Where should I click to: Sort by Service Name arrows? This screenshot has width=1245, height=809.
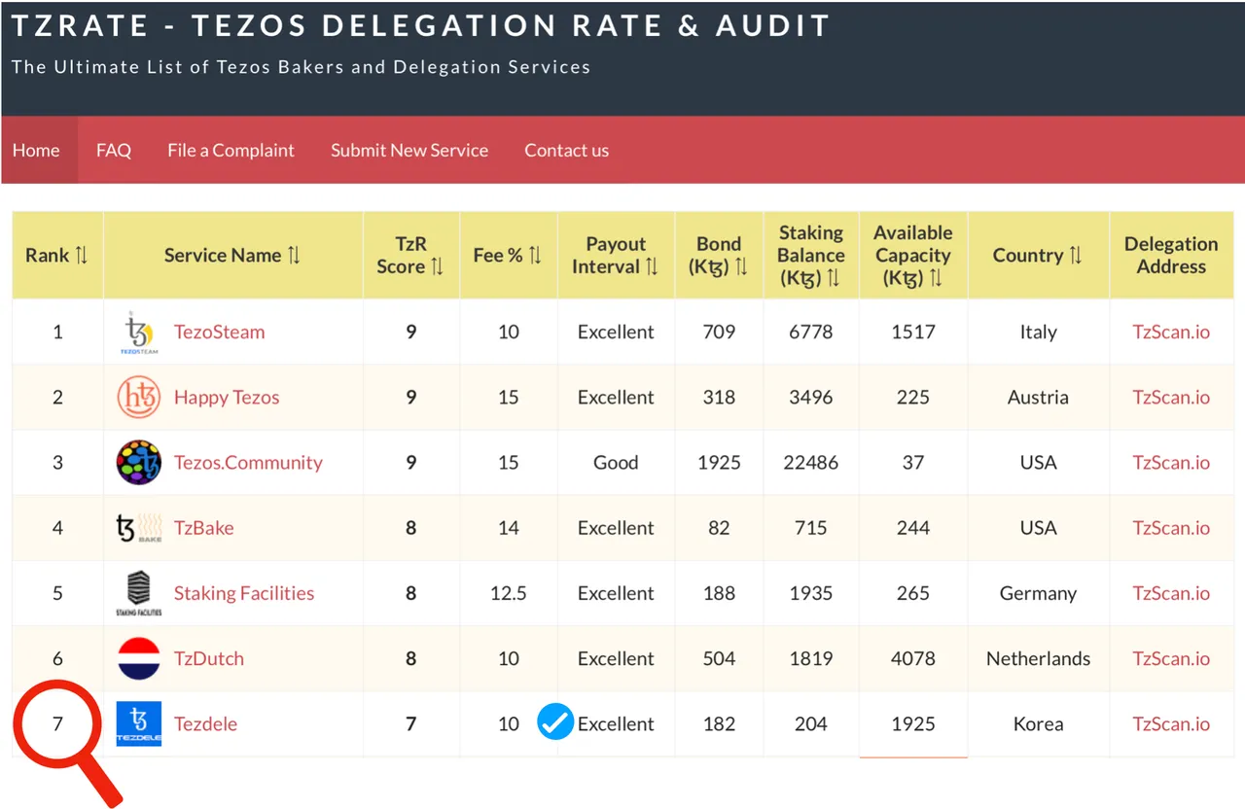[x=294, y=256]
